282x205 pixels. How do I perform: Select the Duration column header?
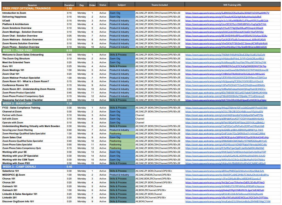click(x=69, y=5)
